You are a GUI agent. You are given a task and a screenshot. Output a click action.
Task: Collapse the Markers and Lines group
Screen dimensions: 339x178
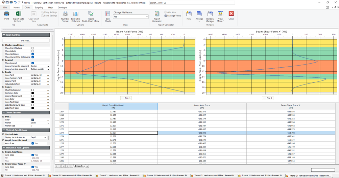[3, 45]
